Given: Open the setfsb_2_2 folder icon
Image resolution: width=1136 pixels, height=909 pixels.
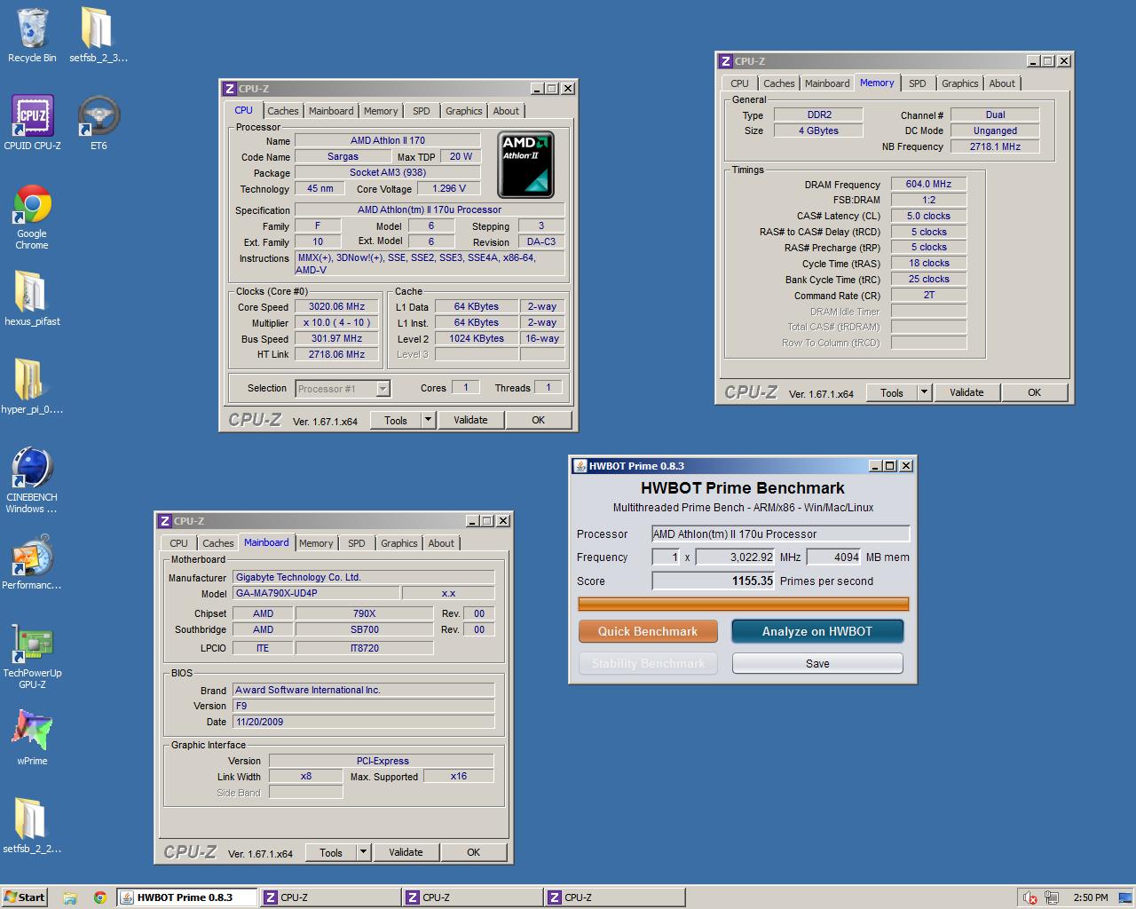Looking at the screenshot, I should [x=32, y=826].
